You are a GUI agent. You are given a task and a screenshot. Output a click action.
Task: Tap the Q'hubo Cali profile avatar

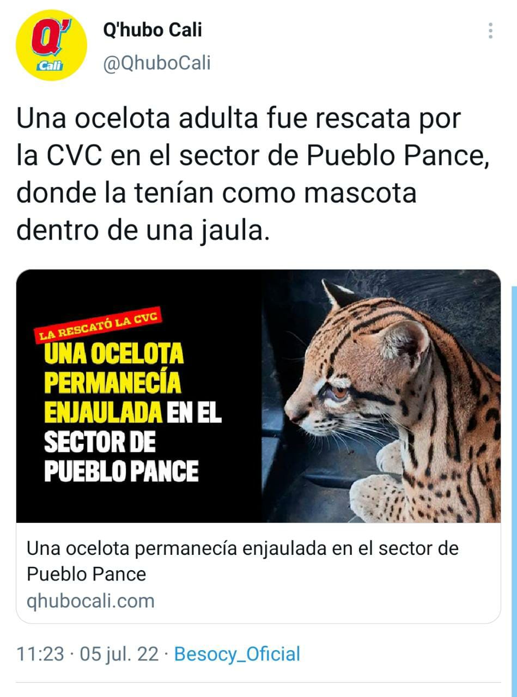click(51, 45)
